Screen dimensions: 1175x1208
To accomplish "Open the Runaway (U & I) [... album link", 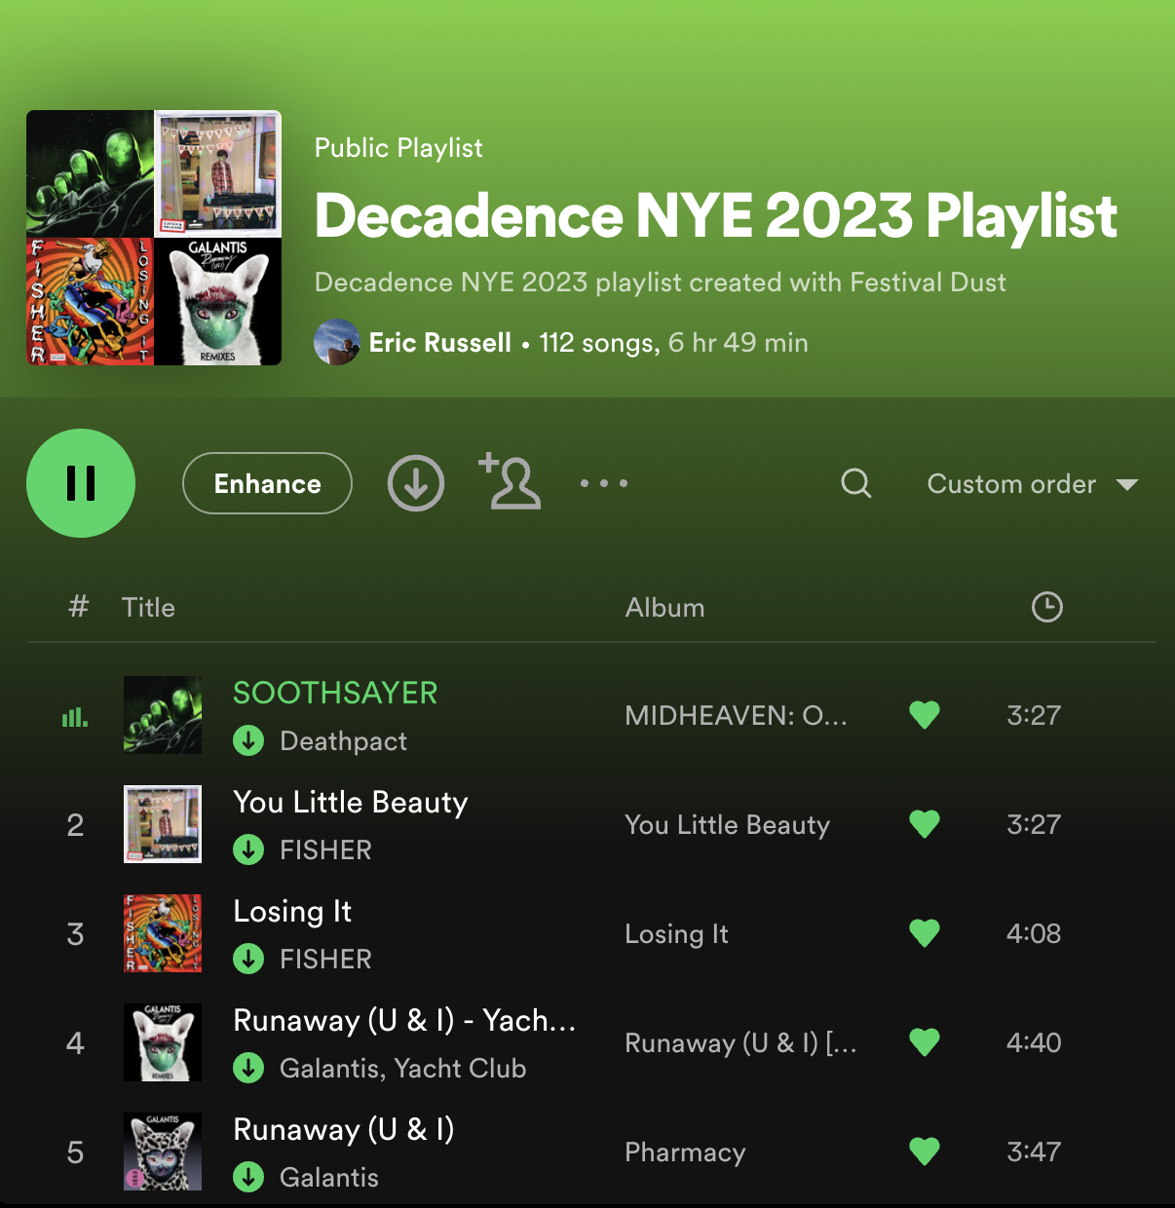I will coord(741,1043).
